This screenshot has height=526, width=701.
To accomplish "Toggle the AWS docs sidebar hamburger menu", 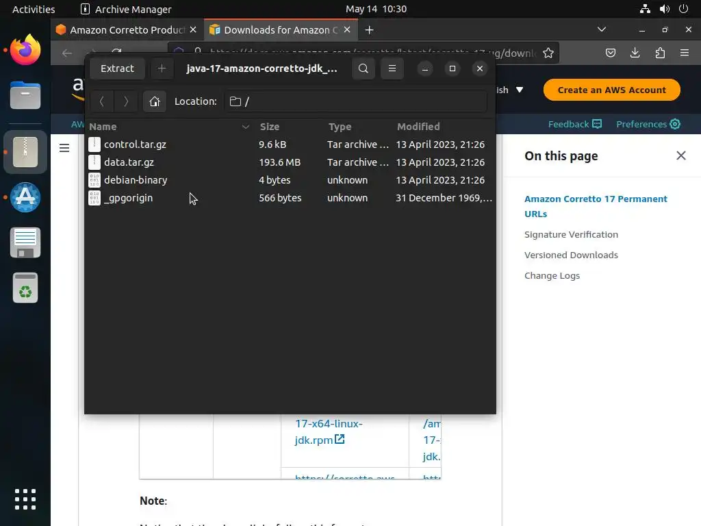I will click(64, 148).
